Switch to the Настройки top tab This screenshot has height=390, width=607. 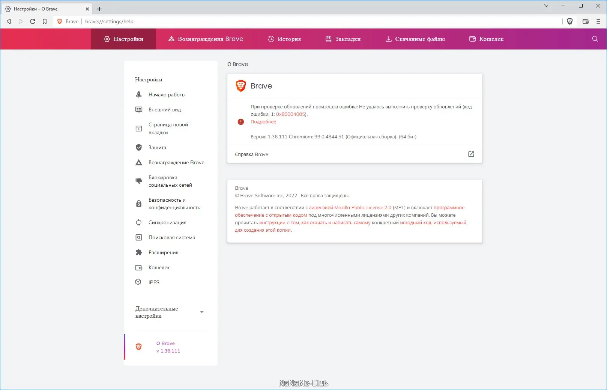coord(123,39)
